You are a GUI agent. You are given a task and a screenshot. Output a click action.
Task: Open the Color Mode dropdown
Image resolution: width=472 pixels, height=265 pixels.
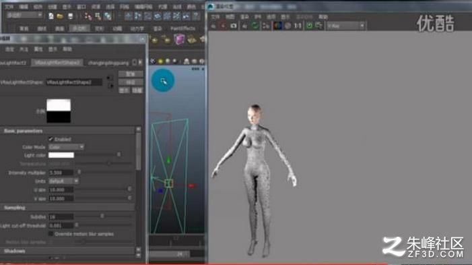click(x=66, y=147)
